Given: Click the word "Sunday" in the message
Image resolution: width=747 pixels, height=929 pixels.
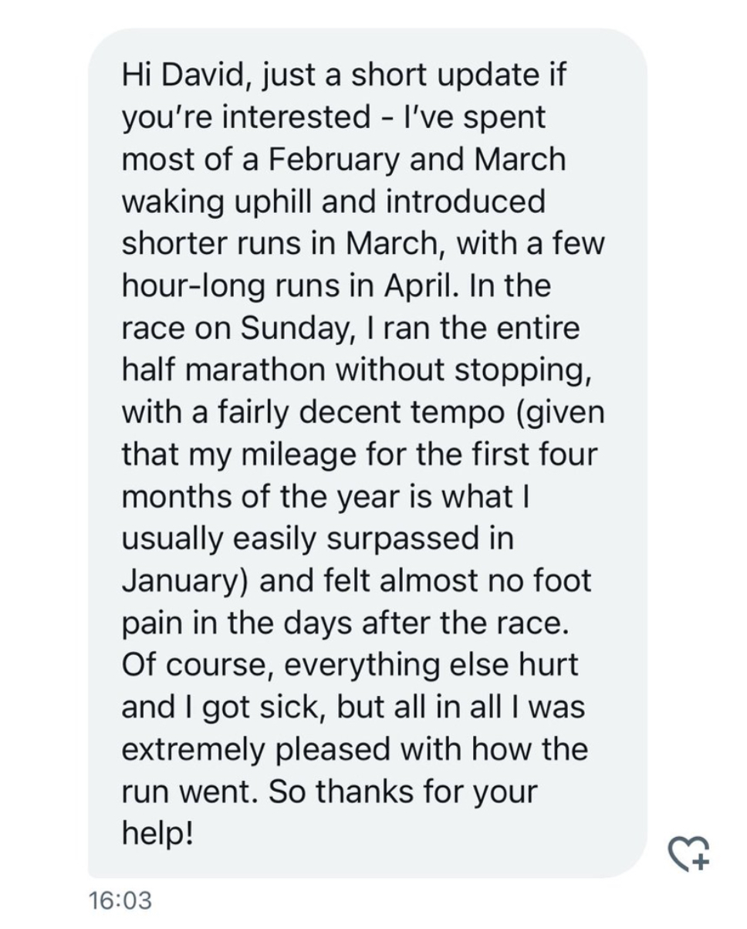Looking at the screenshot, I should (x=293, y=329).
